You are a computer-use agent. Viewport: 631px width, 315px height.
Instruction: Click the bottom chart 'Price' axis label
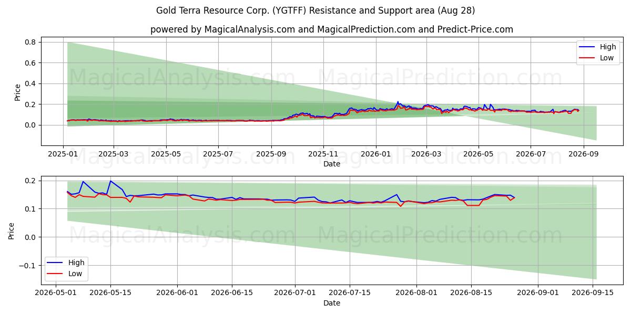[x=12, y=230]
